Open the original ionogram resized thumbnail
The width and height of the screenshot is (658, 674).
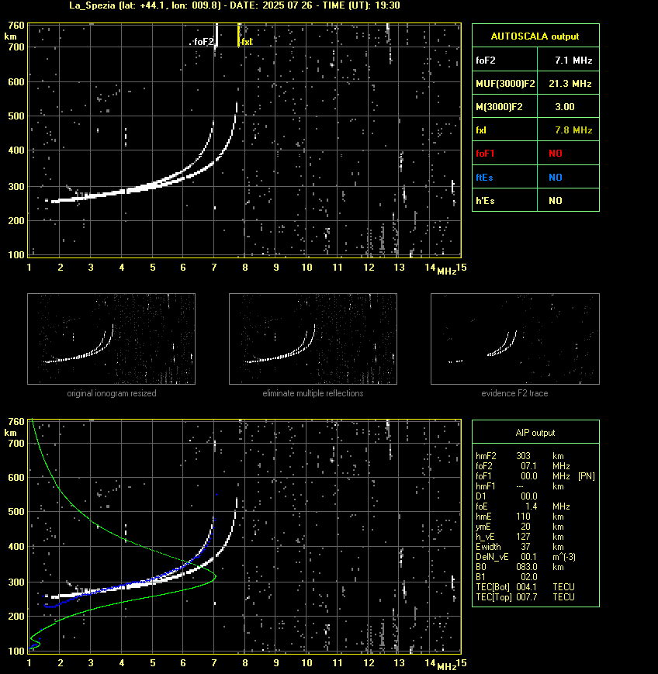tap(112, 339)
